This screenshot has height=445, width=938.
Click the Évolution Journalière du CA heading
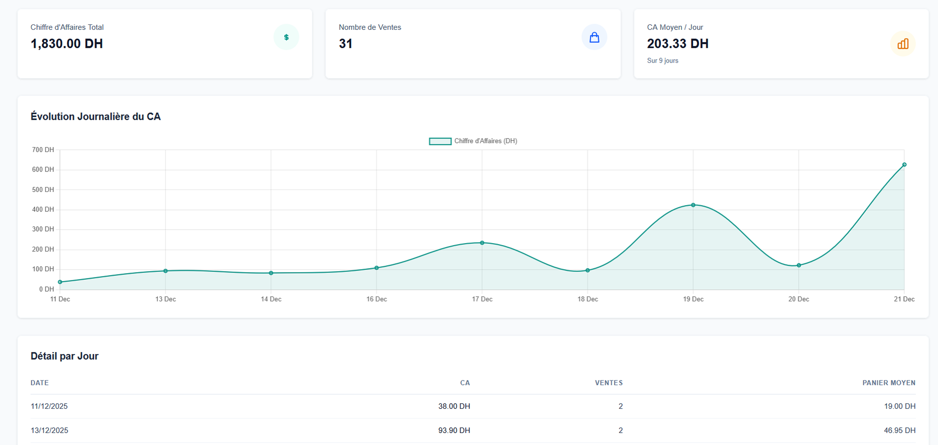point(96,117)
